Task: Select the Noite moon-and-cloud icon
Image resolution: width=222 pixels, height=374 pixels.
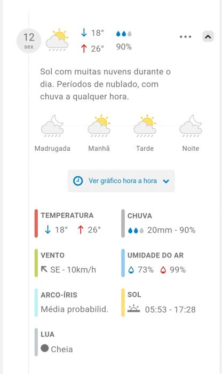Action: tap(191, 126)
